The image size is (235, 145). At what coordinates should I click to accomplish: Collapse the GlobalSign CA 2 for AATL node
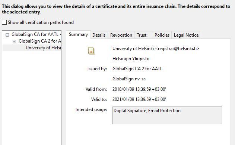pyautogui.click(x=14, y=41)
